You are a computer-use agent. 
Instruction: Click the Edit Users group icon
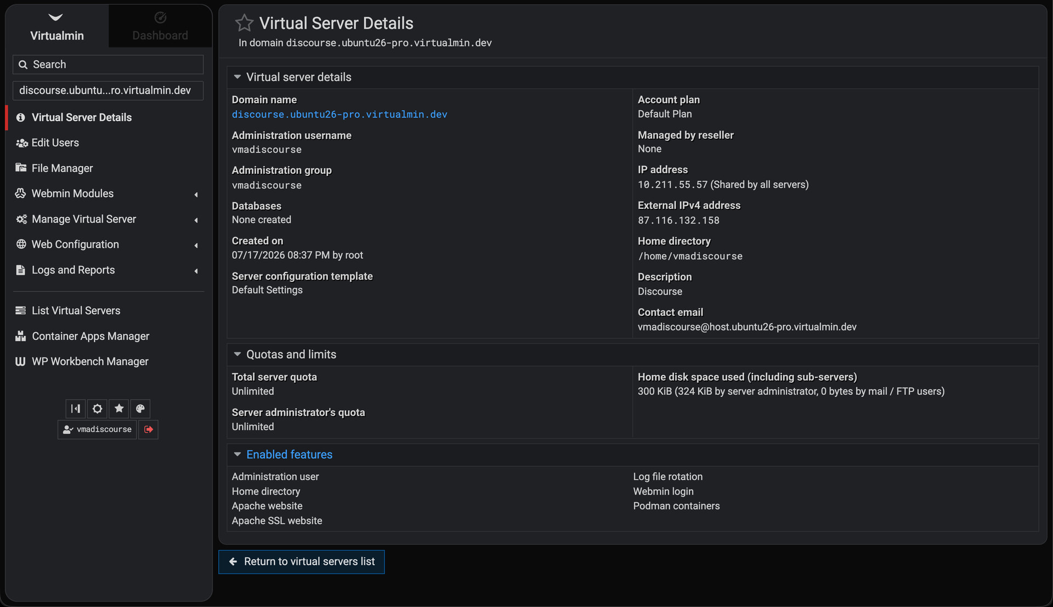tap(21, 143)
